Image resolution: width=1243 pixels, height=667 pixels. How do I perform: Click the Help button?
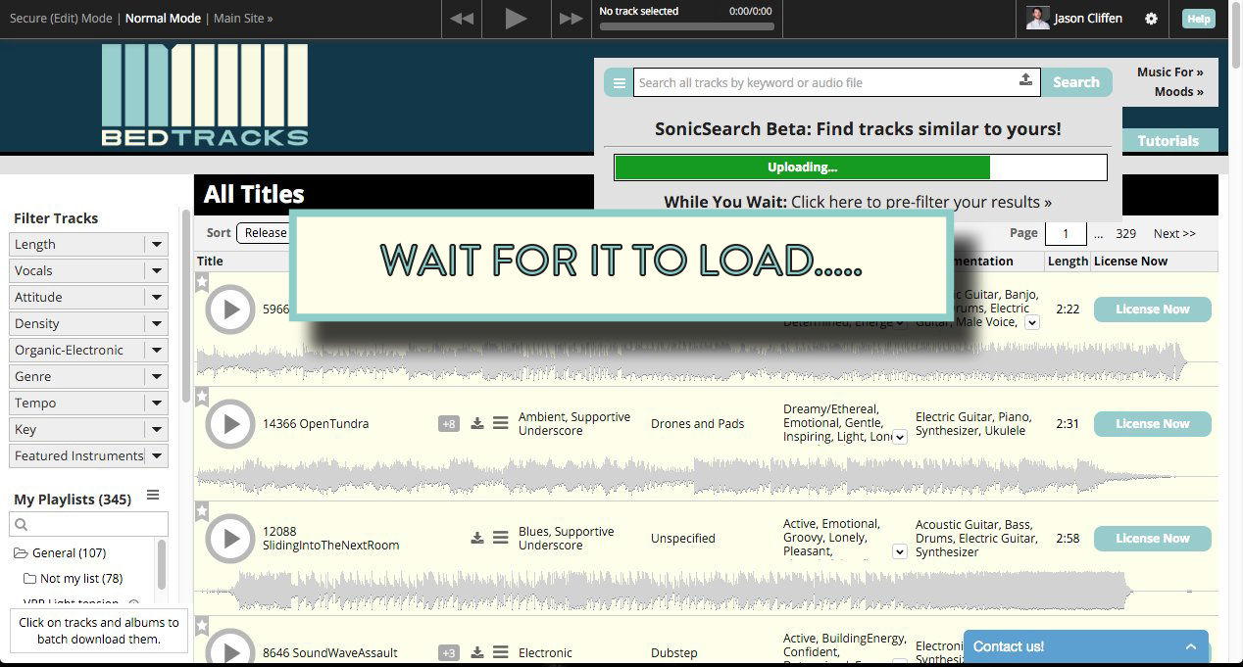(1198, 19)
